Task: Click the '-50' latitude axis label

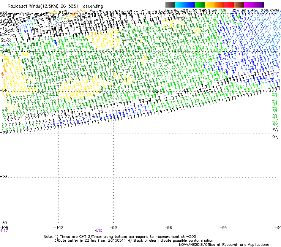Action: click(3, 13)
